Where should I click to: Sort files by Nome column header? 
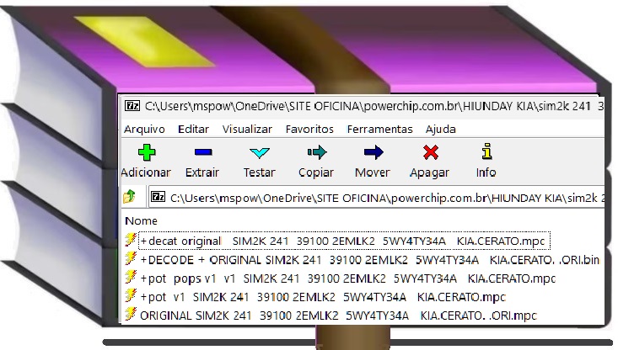(x=141, y=221)
